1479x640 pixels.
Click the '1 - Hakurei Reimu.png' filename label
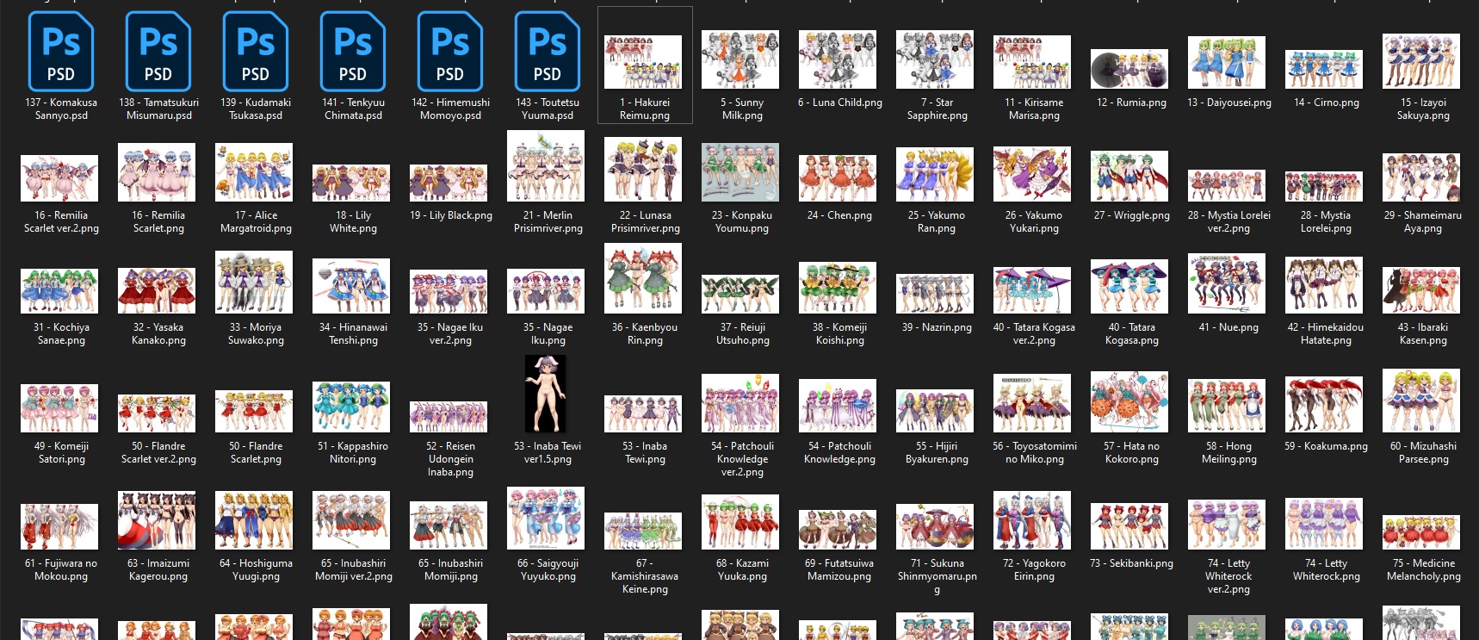pos(644,109)
